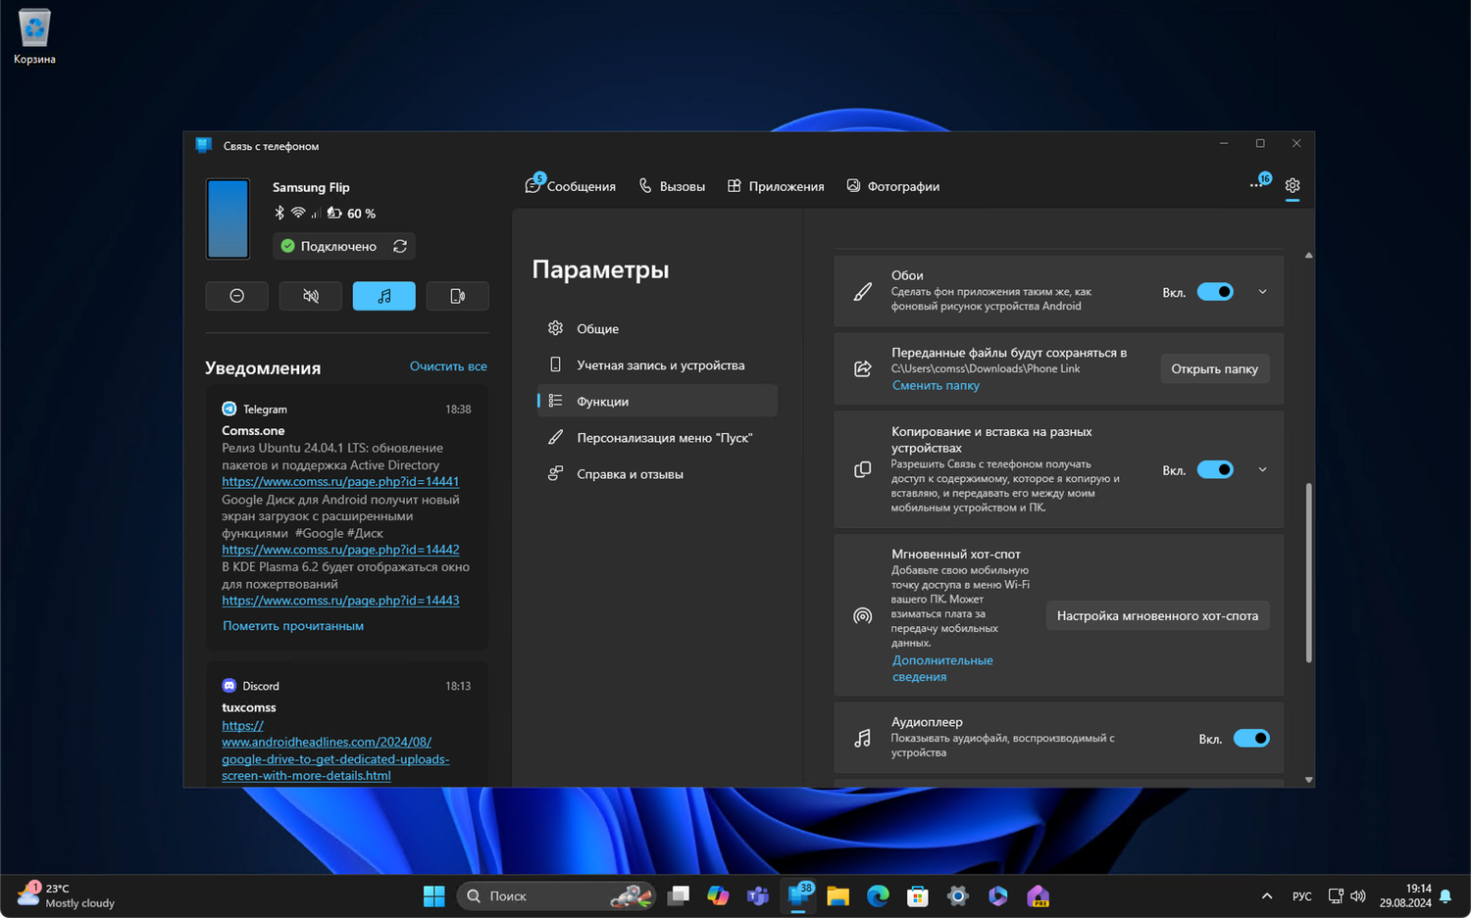
Task: Toggle the phone's muted sound button
Action: click(x=310, y=296)
